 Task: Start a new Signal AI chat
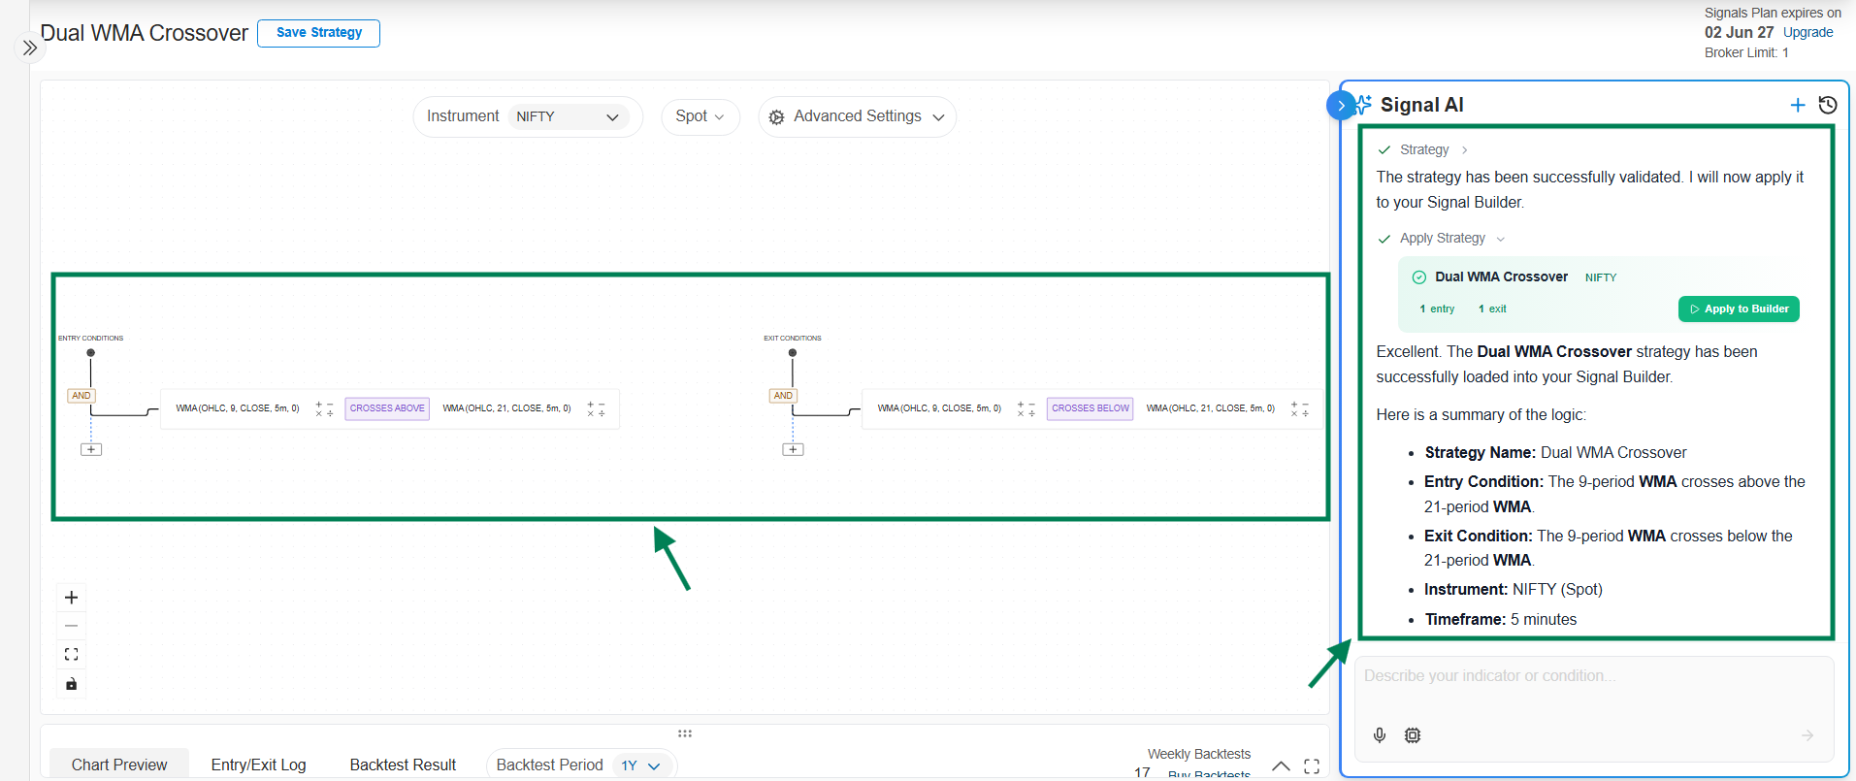pos(1797,105)
